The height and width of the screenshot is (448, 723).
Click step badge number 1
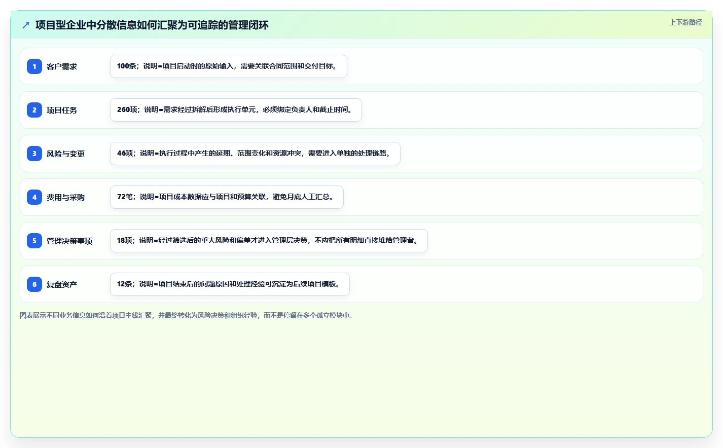(x=34, y=66)
